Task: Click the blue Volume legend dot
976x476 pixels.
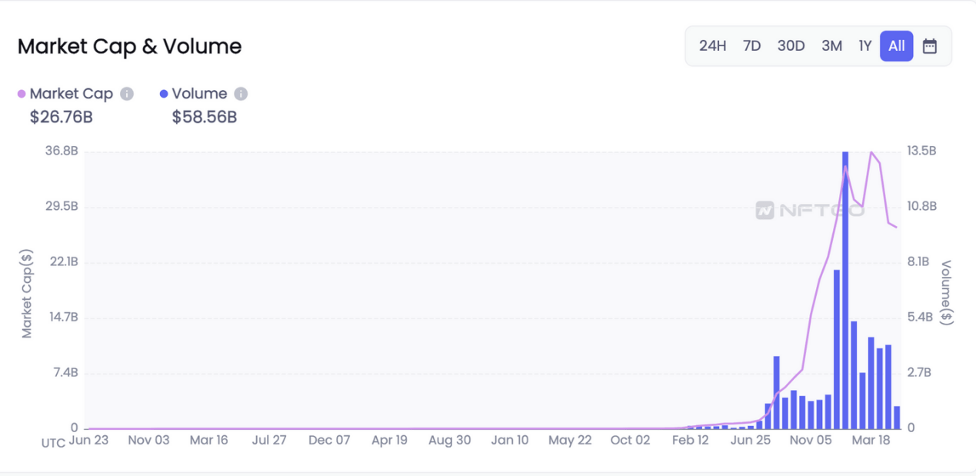Action: pyautogui.click(x=164, y=94)
